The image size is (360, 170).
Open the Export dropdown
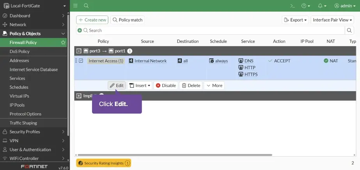[x=295, y=20]
